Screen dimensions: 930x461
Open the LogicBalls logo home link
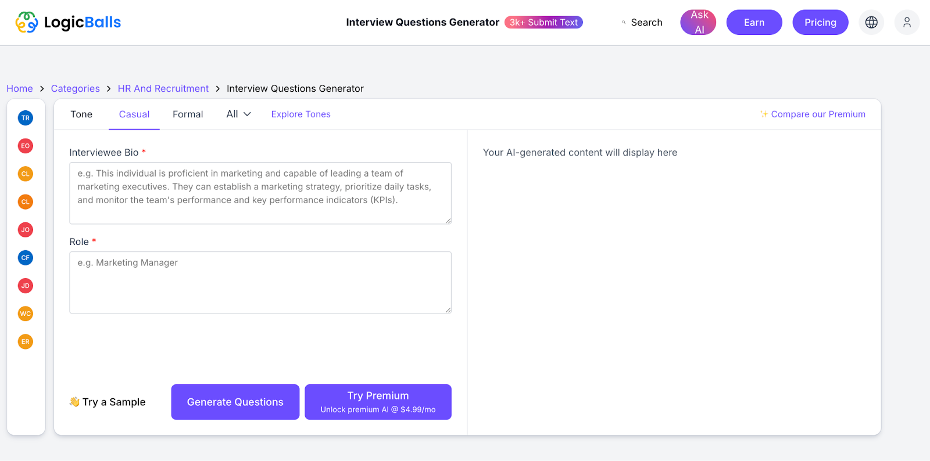pyautogui.click(x=68, y=23)
